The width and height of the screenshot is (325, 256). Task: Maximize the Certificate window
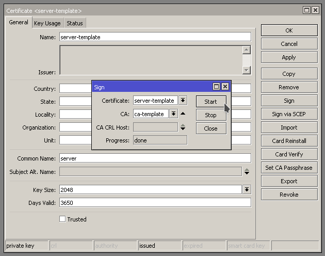tap(306, 10)
